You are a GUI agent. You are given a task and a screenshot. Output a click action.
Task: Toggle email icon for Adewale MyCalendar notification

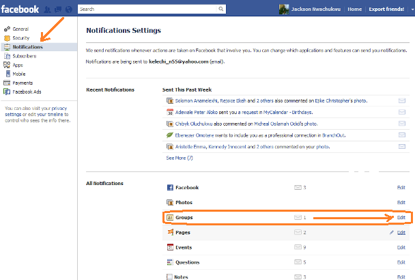click(x=402, y=112)
